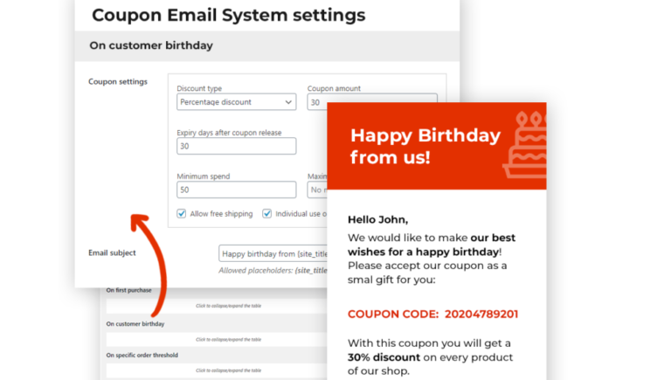Click the Minimum spend input
The image size is (671, 380).
[236, 190]
